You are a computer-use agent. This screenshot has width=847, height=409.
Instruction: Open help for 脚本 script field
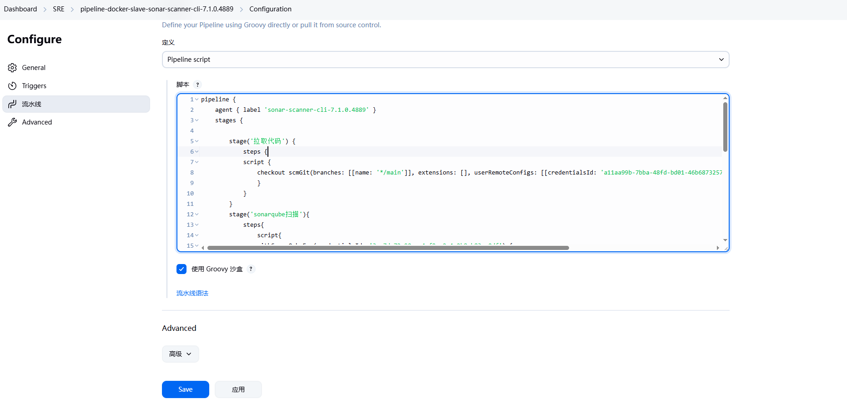tap(197, 85)
